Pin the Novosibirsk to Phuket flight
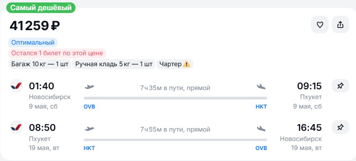356x161 pixels. click(x=340, y=86)
